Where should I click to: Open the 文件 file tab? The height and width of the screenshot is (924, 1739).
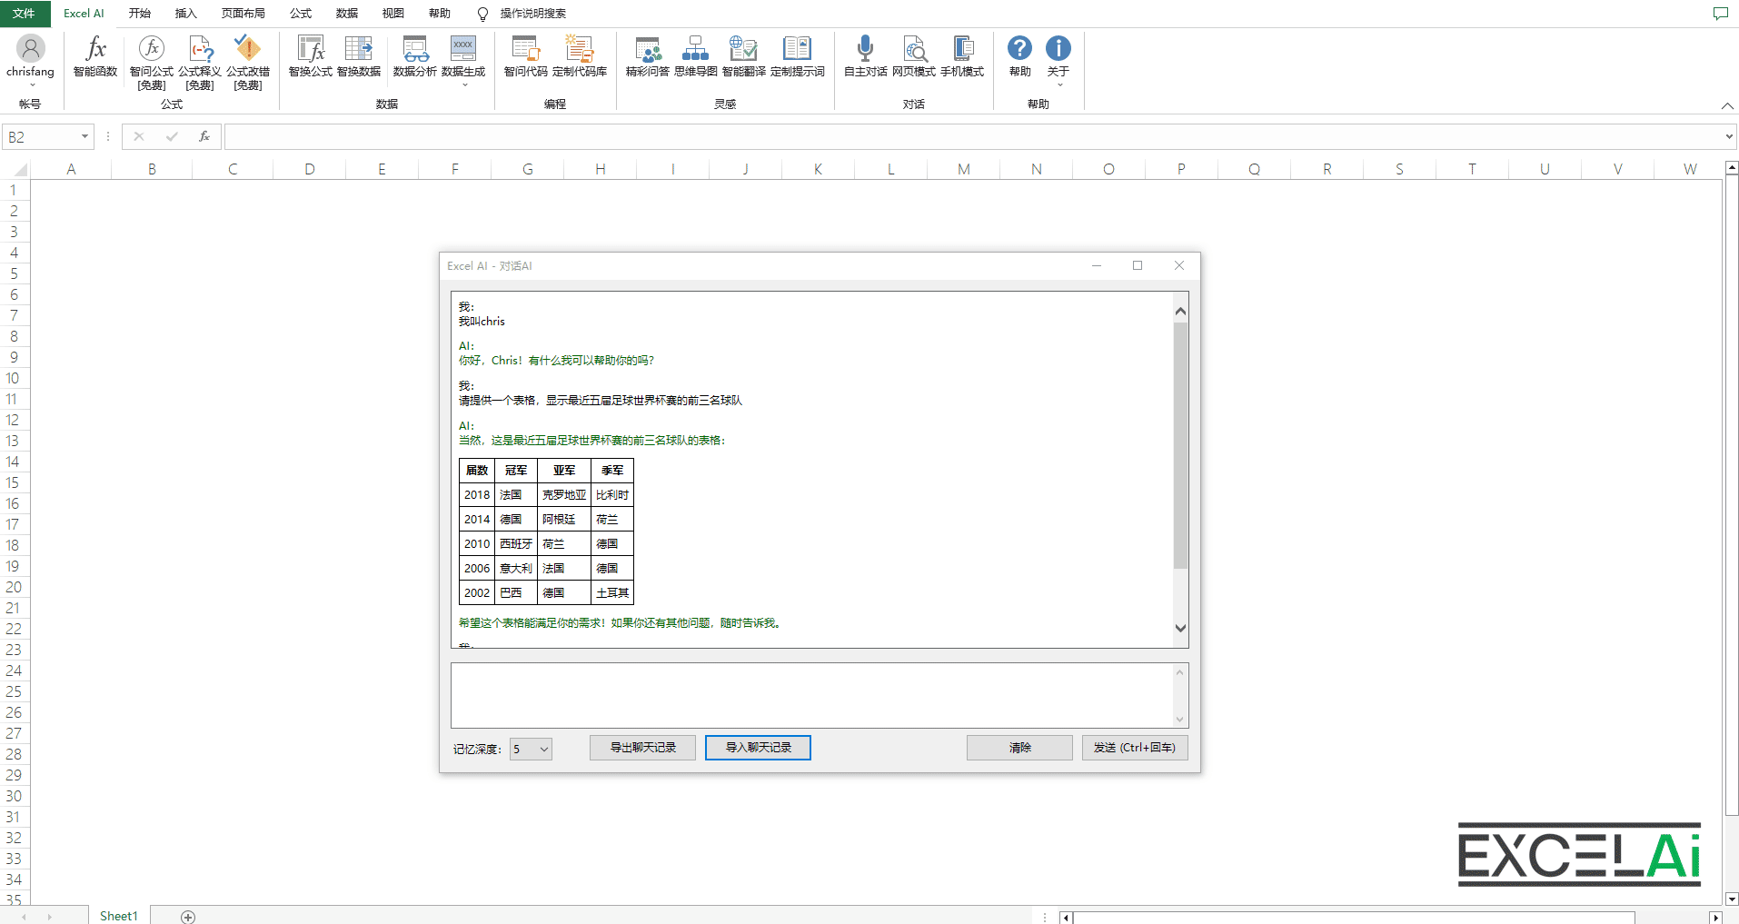tap(24, 14)
